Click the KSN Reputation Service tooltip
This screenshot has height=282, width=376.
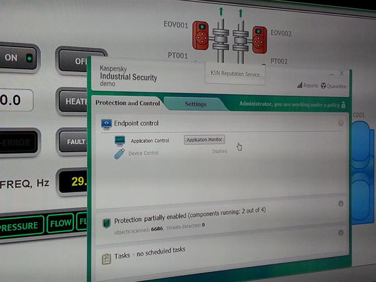235,73
